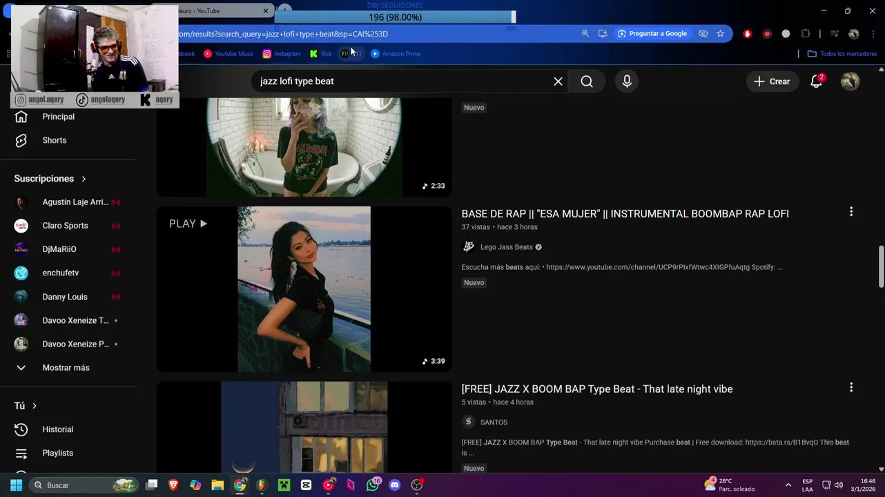Open Chrome extensions puzzle icon

806,34
